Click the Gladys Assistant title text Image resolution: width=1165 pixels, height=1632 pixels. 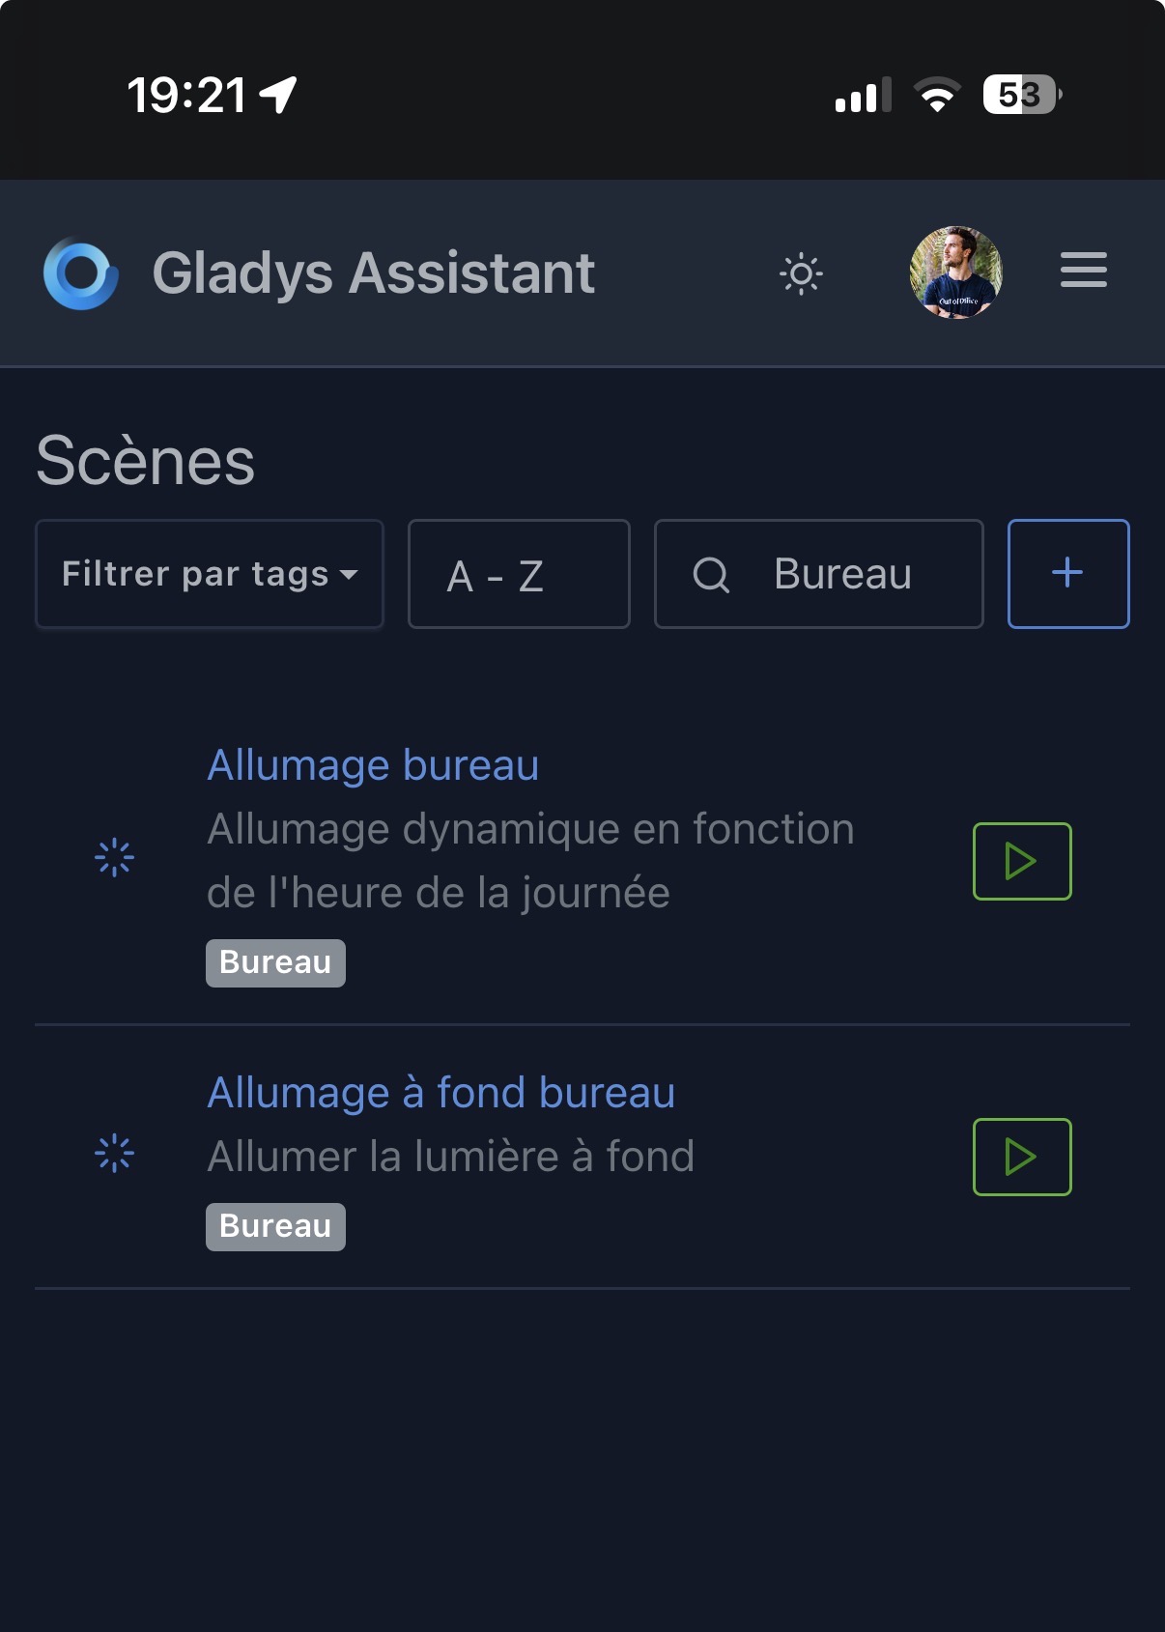[373, 273]
